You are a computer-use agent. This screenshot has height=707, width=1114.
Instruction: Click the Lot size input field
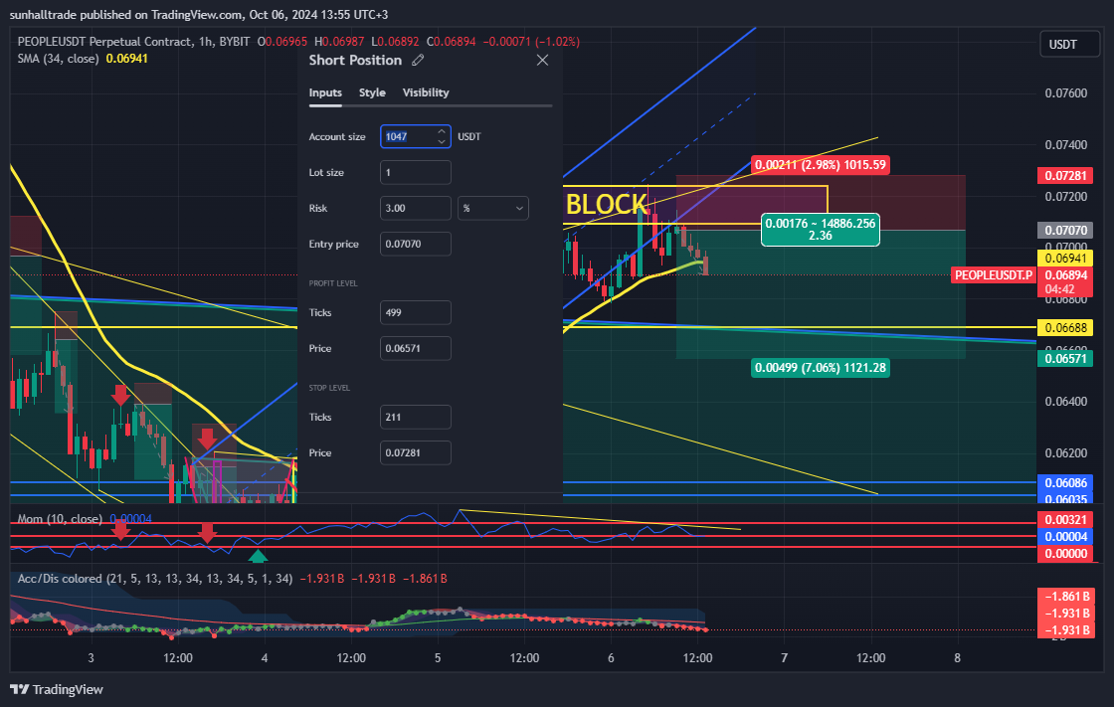point(416,173)
